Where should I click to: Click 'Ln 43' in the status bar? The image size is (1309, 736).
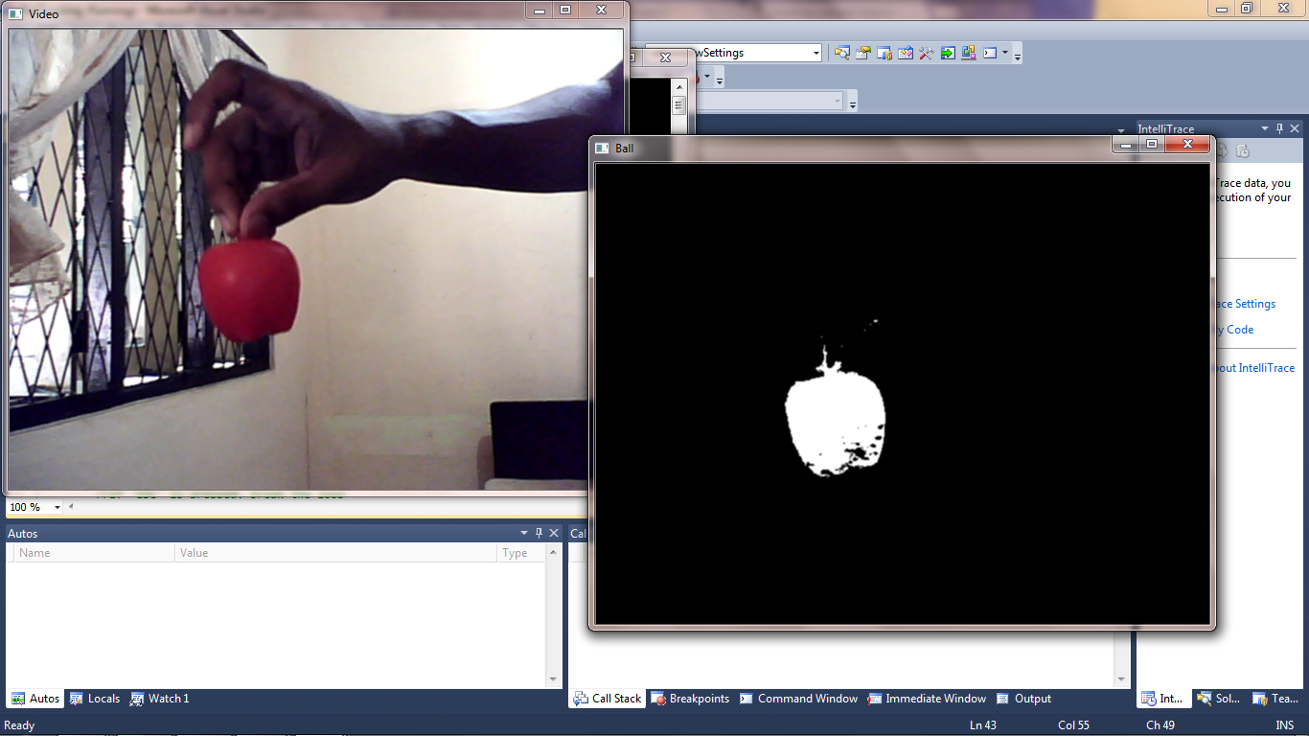(x=983, y=725)
